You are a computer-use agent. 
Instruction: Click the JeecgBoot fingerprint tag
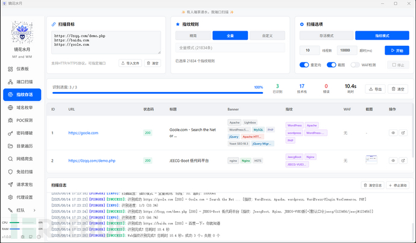coord(294,157)
